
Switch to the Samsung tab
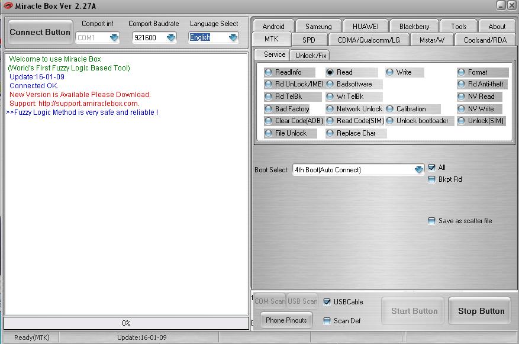coord(318,26)
